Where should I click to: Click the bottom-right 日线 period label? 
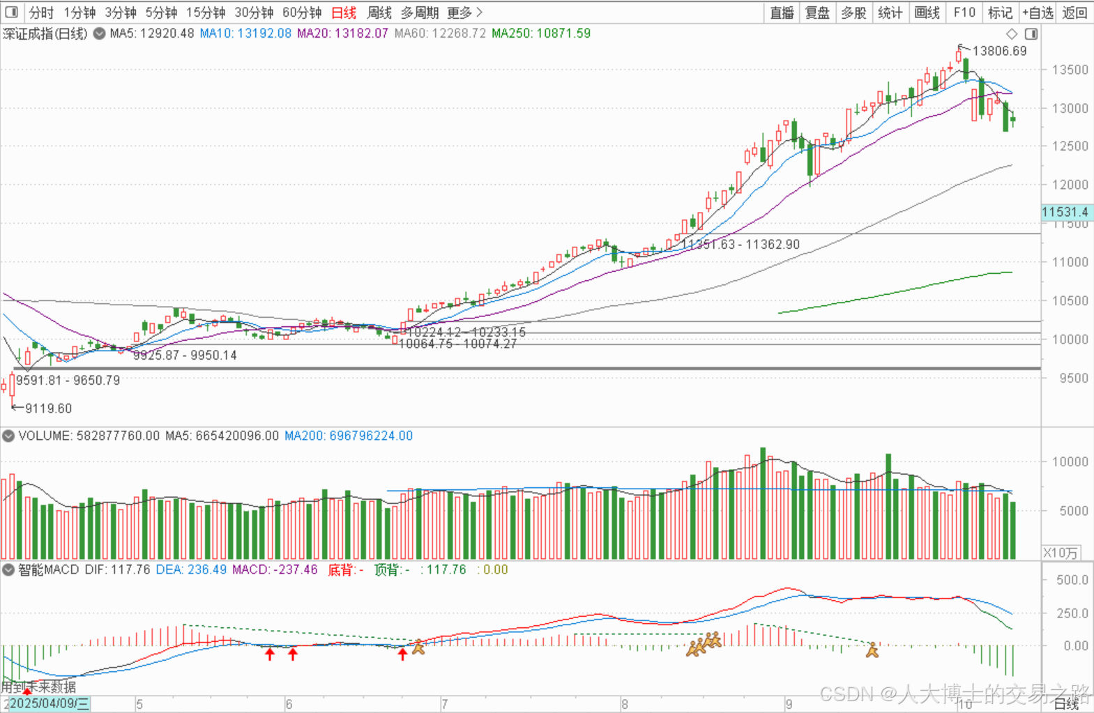[1066, 705]
